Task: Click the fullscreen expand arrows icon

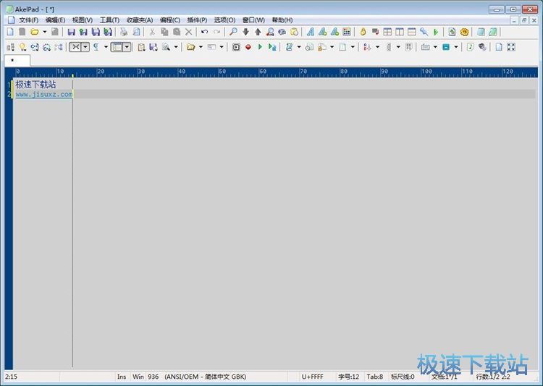Action: click(511, 47)
